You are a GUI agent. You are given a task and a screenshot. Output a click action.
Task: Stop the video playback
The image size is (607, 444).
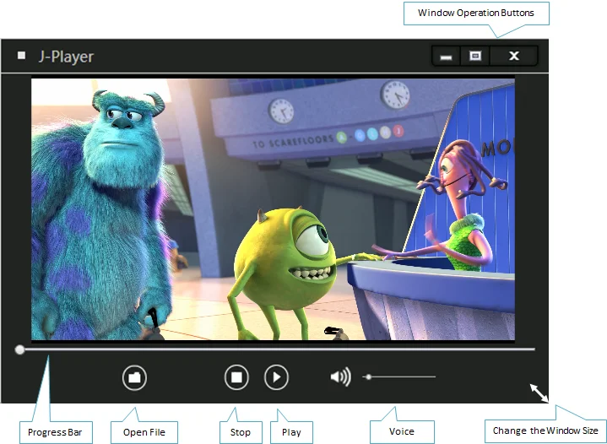[x=236, y=377]
